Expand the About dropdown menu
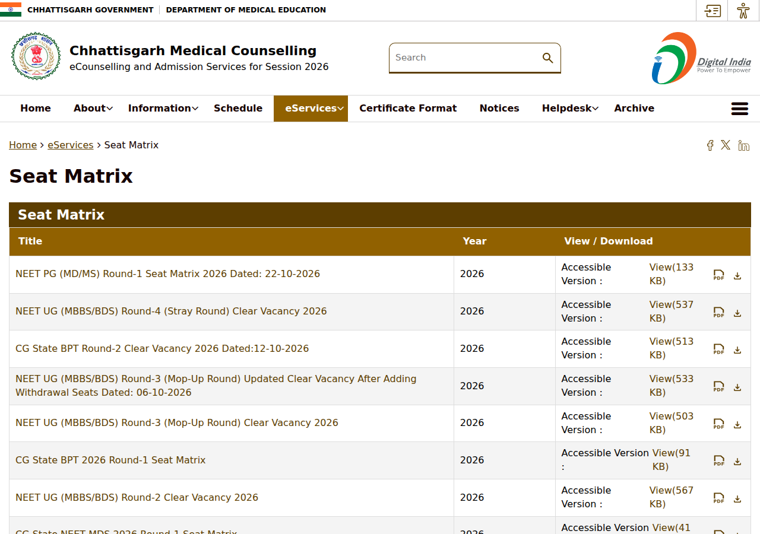This screenshot has height=534, width=760. (x=93, y=108)
